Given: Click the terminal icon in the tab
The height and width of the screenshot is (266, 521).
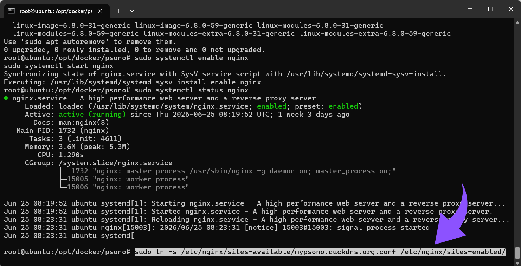Looking at the screenshot, I should pos(12,11).
